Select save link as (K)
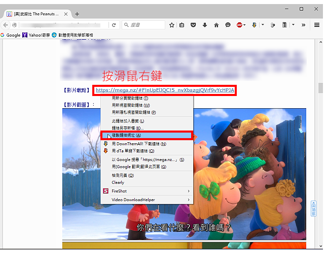Screen dimensions: 327x256 point(147,128)
